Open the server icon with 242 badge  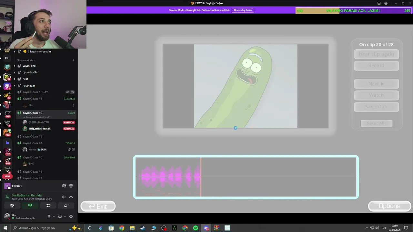[x=7, y=114]
